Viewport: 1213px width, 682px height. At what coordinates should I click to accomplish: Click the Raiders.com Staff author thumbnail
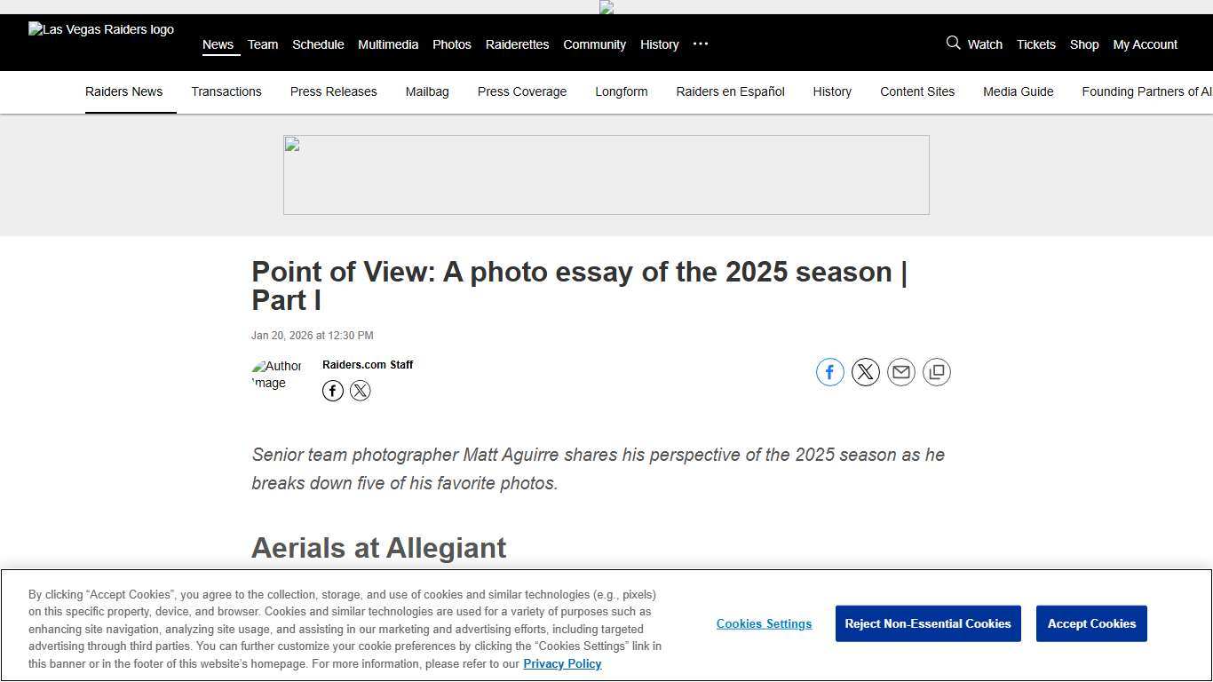277,375
